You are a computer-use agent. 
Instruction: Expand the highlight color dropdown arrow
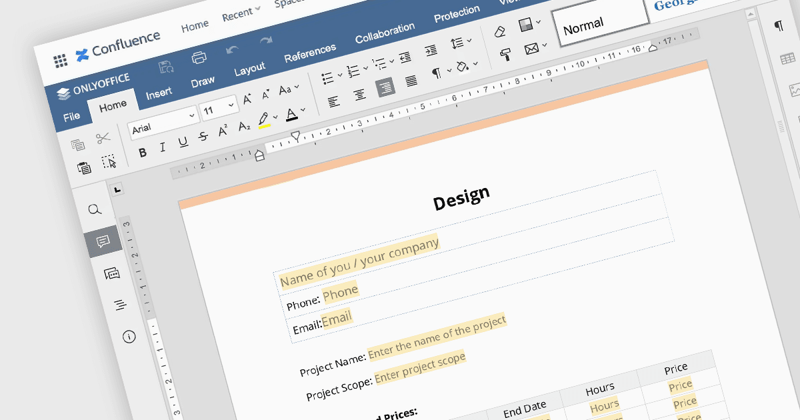[x=276, y=116]
